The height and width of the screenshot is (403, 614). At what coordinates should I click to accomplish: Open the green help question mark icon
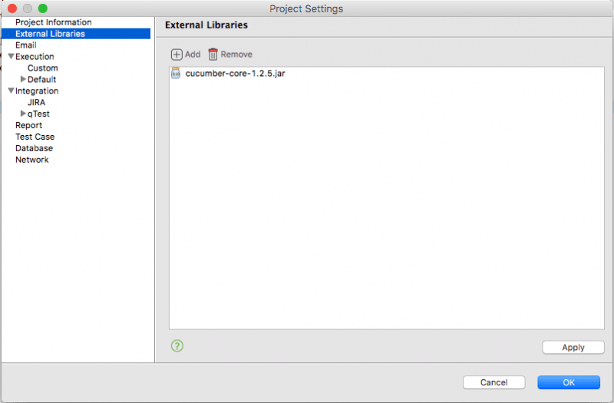177,346
